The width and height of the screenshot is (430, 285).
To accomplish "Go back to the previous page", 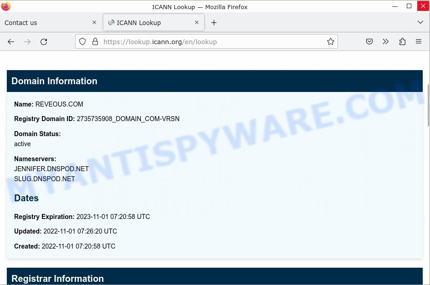I will pos(11,41).
